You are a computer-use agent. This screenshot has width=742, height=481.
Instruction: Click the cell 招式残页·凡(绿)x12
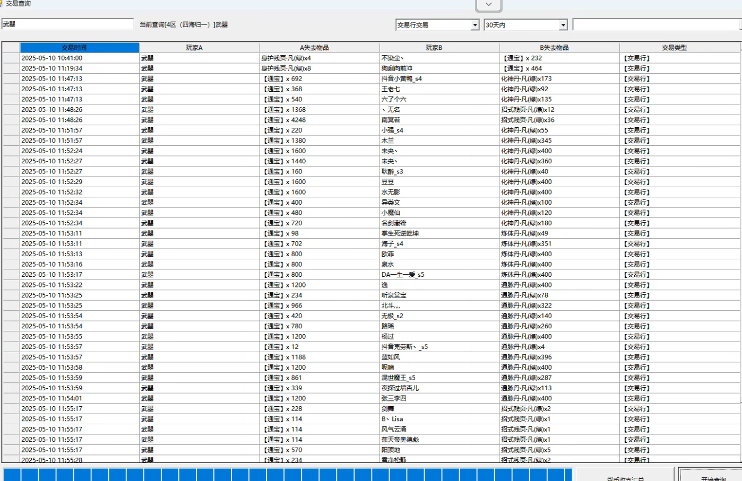pos(559,110)
